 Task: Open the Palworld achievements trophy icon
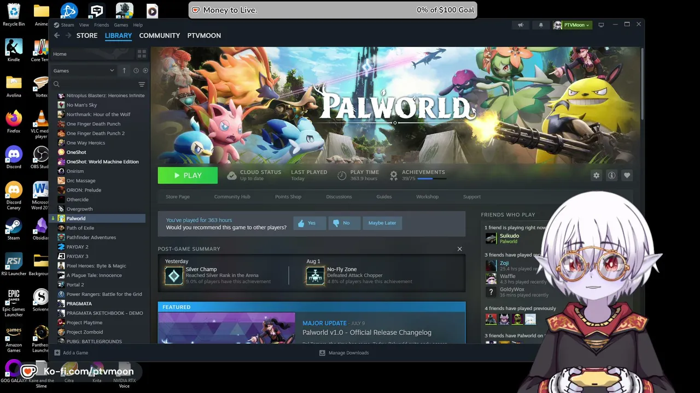pyautogui.click(x=394, y=176)
